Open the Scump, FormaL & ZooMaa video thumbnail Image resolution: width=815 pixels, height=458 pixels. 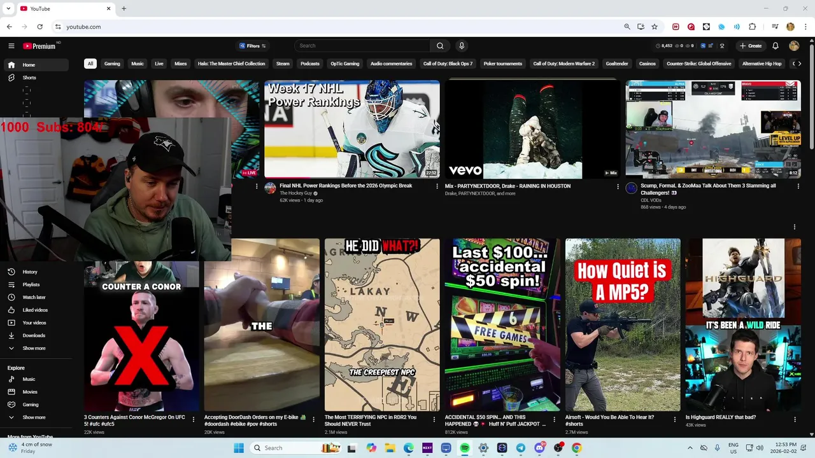[x=713, y=129]
